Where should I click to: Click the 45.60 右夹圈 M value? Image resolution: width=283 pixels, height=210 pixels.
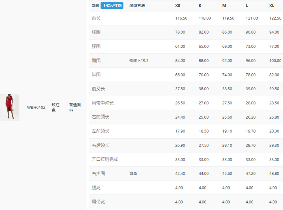[227, 174]
